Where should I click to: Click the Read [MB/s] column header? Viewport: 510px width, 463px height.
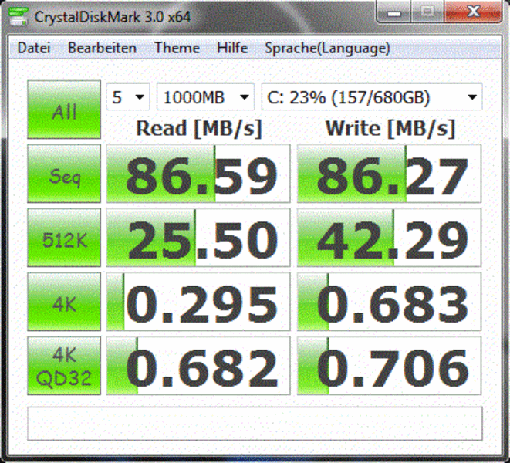pos(199,129)
